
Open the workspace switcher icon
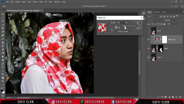pyautogui.click(x=176, y=6)
